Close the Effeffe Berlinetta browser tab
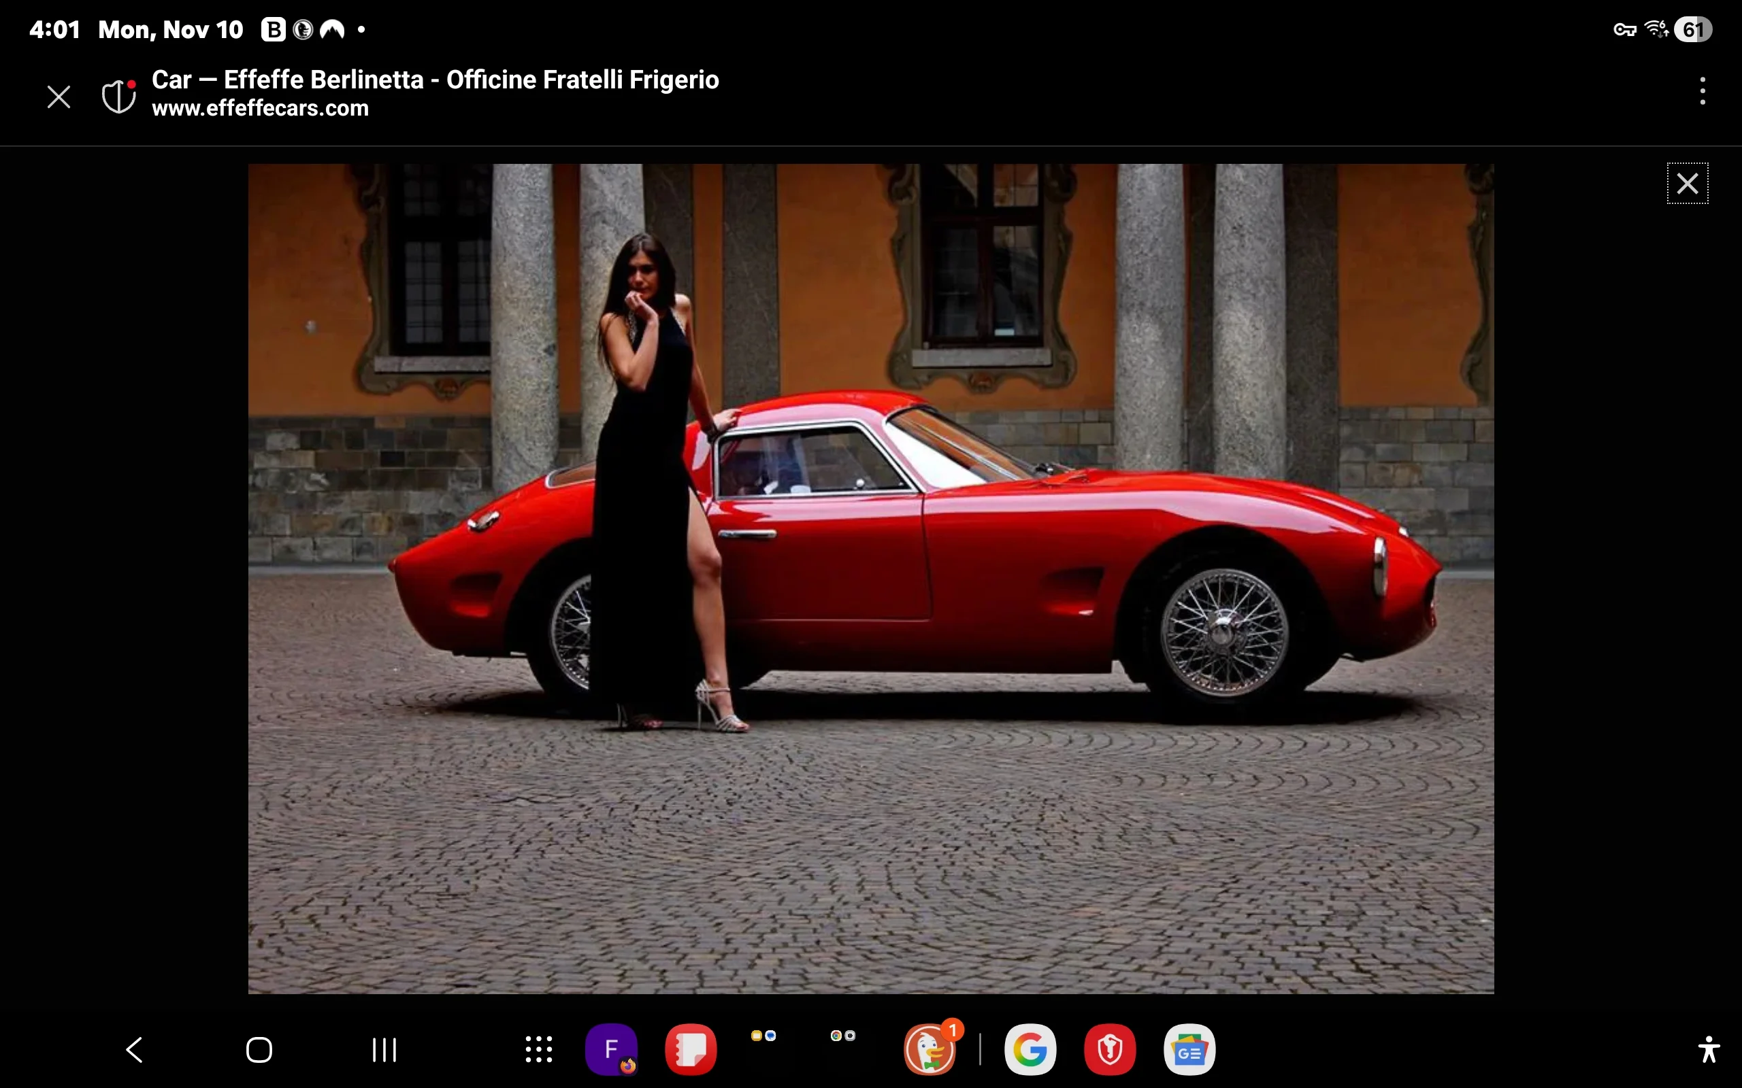Image resolution: width=1742 pixels, height=1088 pixels. (x=59, y=96)
